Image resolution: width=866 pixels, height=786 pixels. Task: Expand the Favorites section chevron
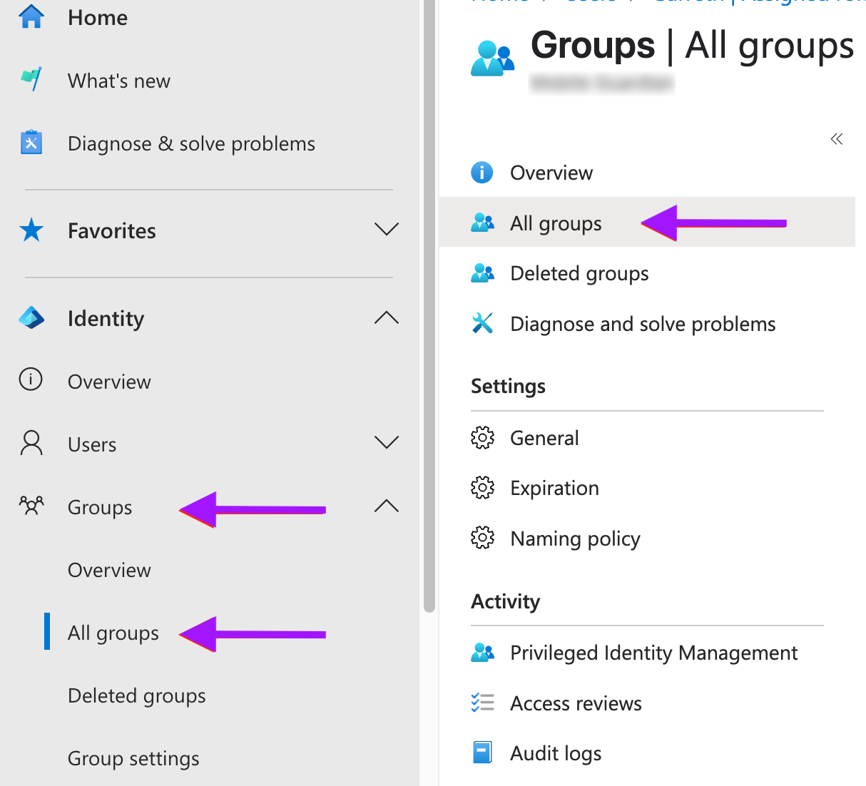coord(386,230)
